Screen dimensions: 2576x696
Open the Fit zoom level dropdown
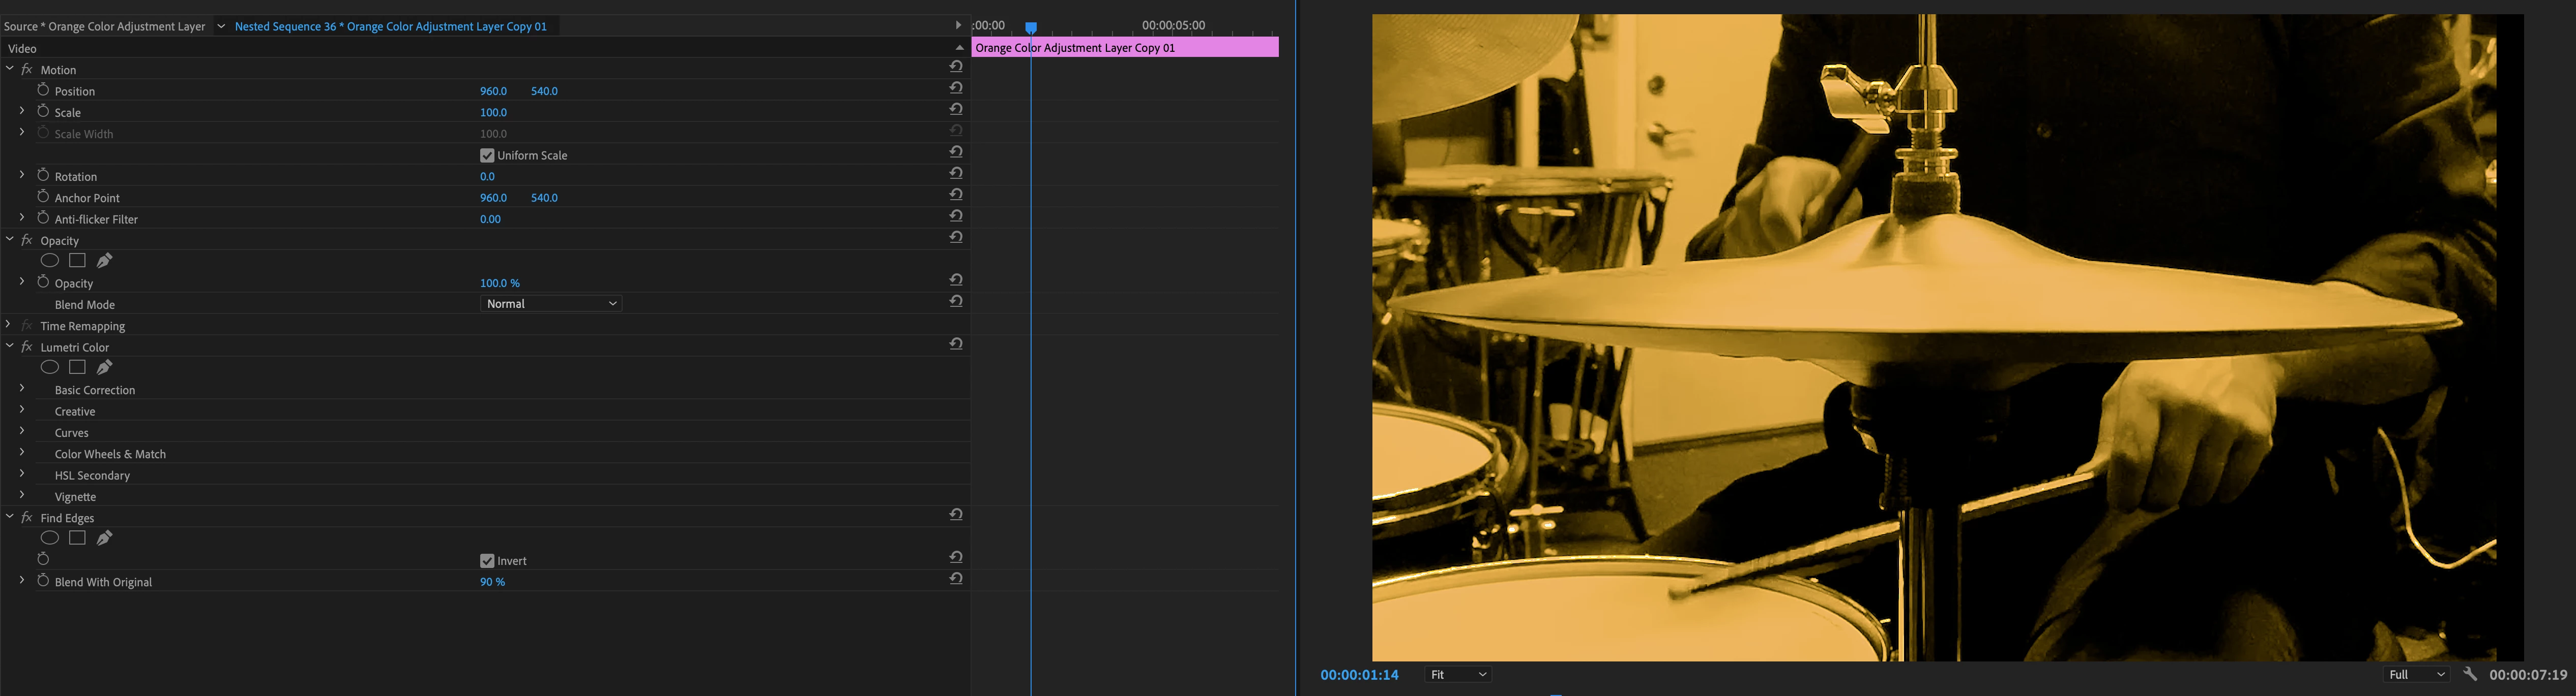point(1458,675)
